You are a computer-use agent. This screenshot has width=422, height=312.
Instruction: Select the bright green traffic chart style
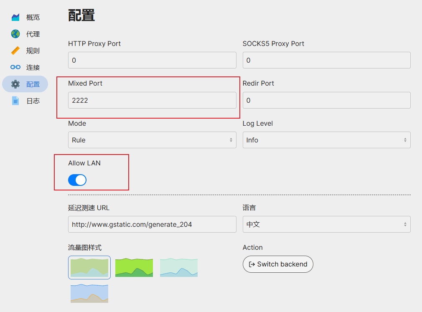(134, 267)
